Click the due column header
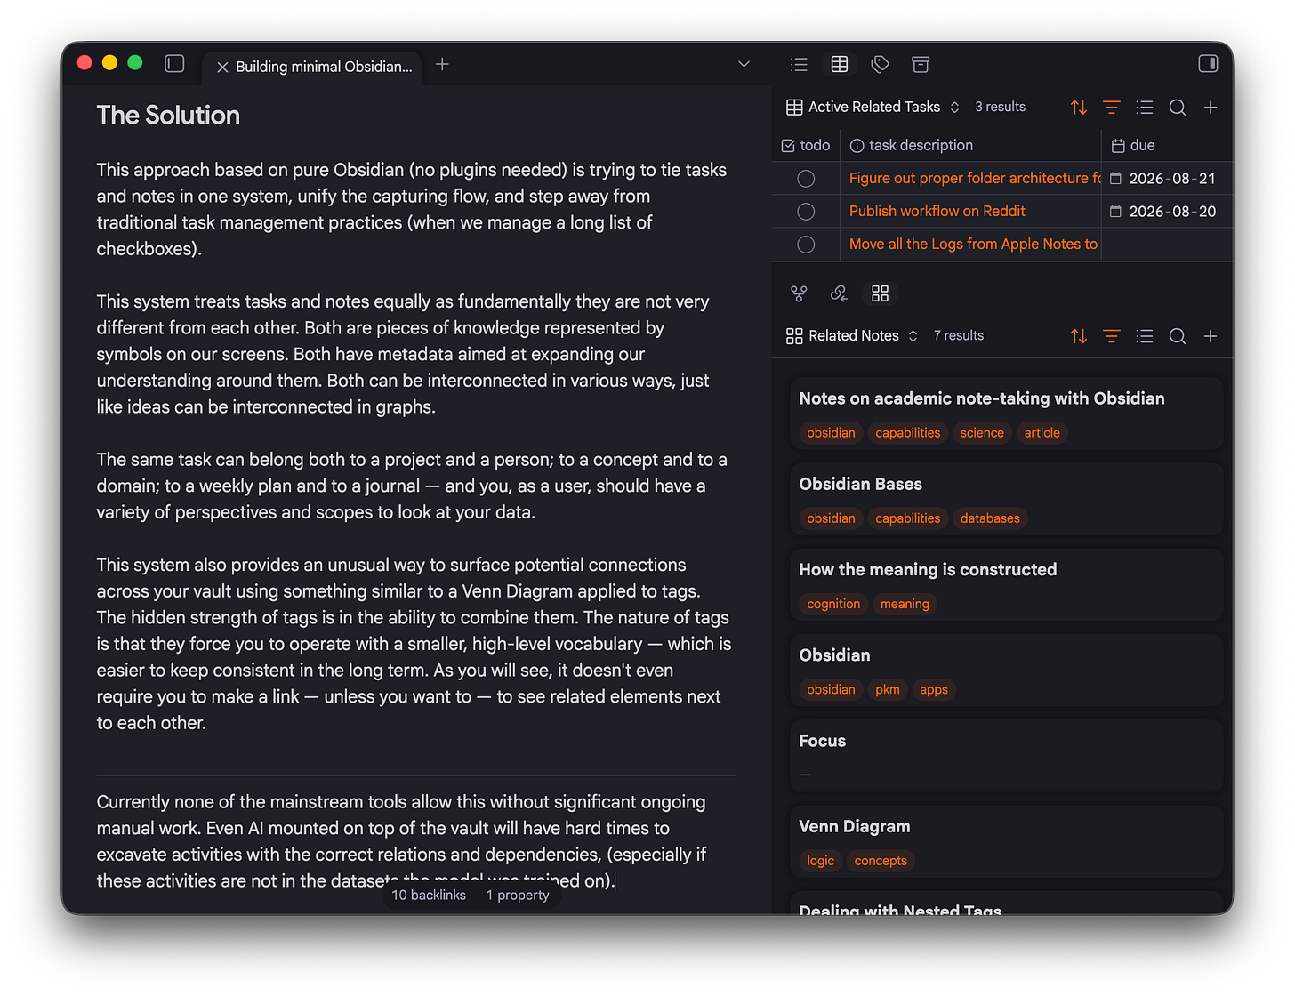1295x996 pixels. [x=1167, y=145]
